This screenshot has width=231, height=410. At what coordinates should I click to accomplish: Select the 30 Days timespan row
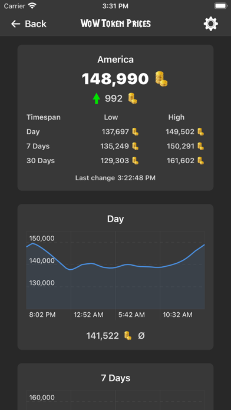point(115,161)
